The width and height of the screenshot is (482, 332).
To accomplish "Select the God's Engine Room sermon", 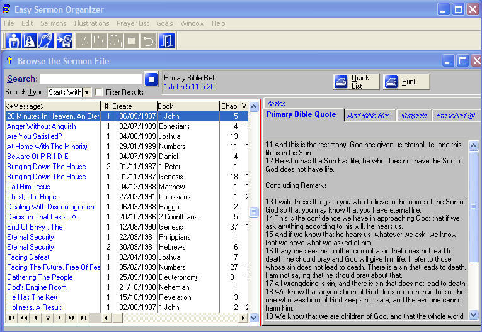I will pos(37,287).
